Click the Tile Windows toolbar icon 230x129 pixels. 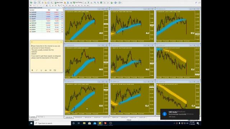101,3
